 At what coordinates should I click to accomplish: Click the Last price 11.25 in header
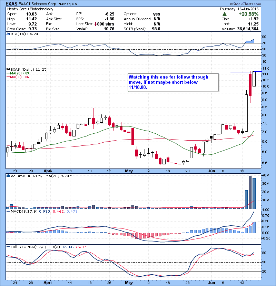coord(253,24)
